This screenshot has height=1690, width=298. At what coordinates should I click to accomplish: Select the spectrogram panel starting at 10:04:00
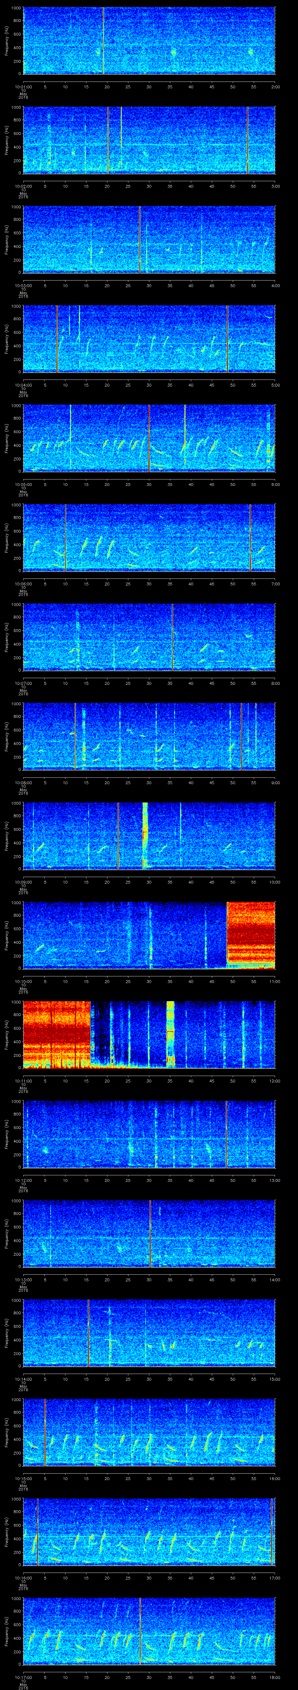(149, 338)
